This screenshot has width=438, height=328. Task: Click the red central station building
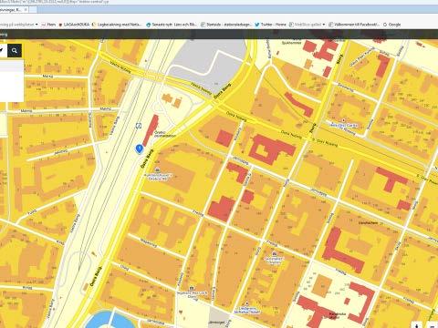tap(151, 129)
